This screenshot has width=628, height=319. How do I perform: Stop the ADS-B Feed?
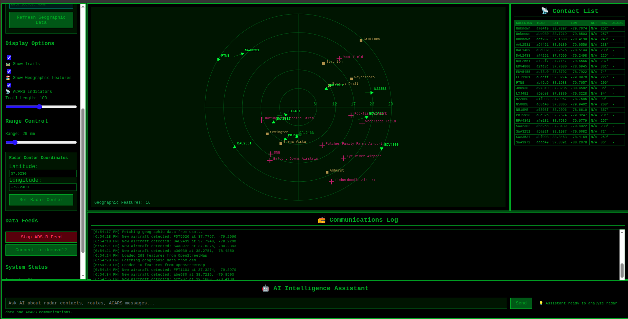(41, 237)
